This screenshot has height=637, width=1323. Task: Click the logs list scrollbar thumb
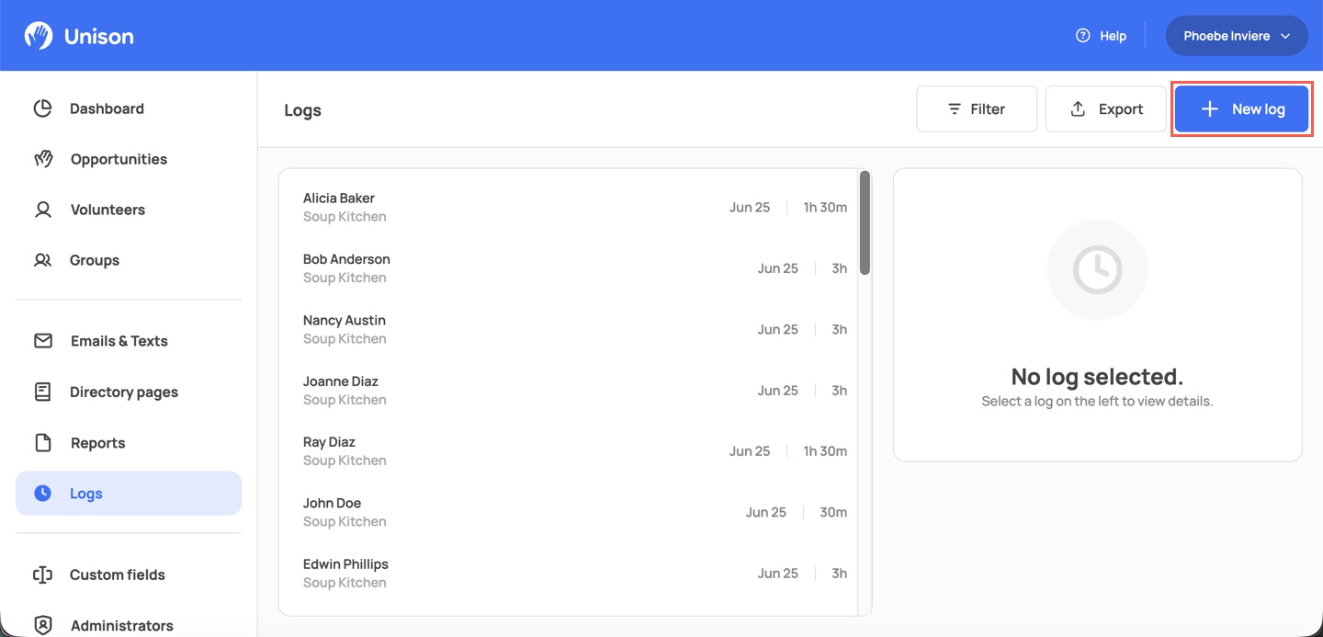[x=865, y=223]
